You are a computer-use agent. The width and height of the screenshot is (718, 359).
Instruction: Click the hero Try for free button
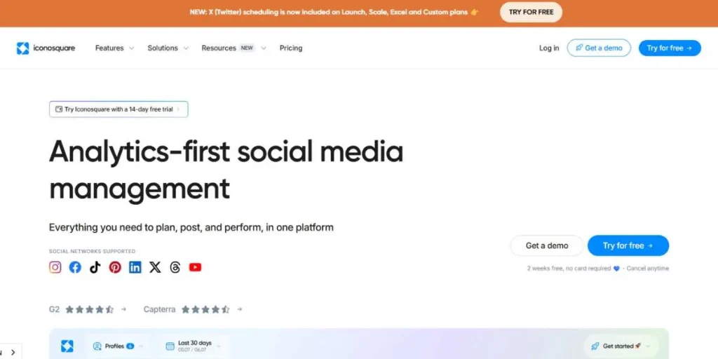click(628, 246)
